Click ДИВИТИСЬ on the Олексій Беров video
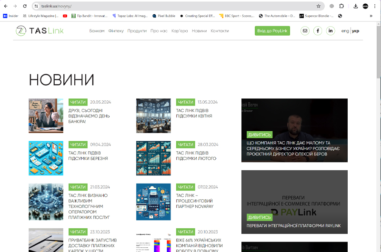The height and width of the screenshot is (252, 381). click(x=260, y=135)
